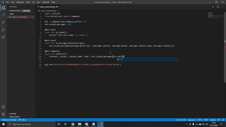
Task: Open the Go menu
Action: pos(33,2)
